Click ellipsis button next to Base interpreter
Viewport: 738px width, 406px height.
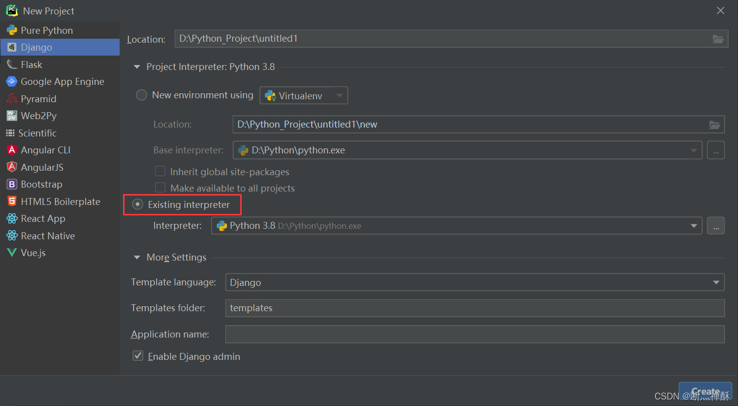(716, 150)
